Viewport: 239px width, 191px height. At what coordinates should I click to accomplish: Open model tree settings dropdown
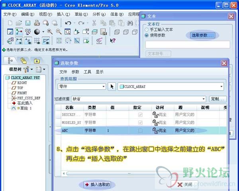(31, 69)
